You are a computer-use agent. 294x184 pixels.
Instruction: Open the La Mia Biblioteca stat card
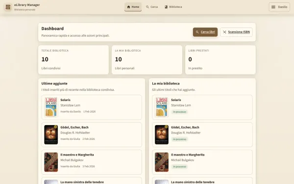pos(147,60)
